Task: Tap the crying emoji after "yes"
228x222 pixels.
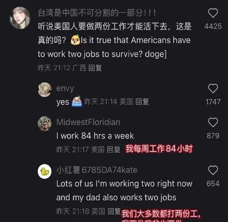Action: tap(77, 101)
